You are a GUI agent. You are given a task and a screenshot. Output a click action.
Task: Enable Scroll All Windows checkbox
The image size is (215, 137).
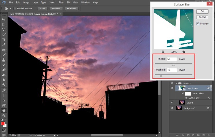[x=15, y=9]
